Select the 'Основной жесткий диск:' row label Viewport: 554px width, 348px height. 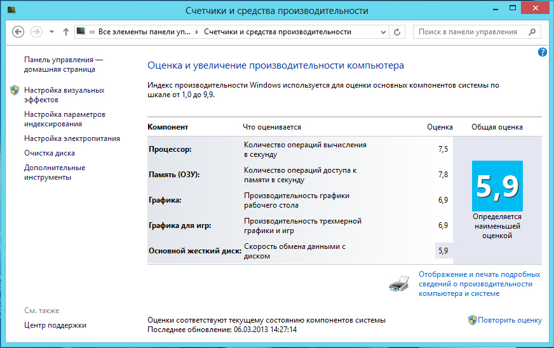[195, 251]
